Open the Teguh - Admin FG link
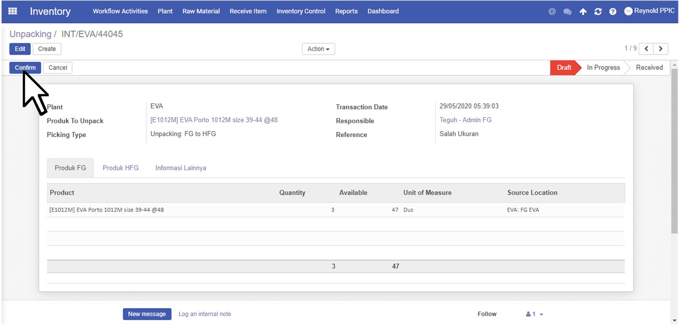Screen dimensions: 680x325 [x=465, y=120]
